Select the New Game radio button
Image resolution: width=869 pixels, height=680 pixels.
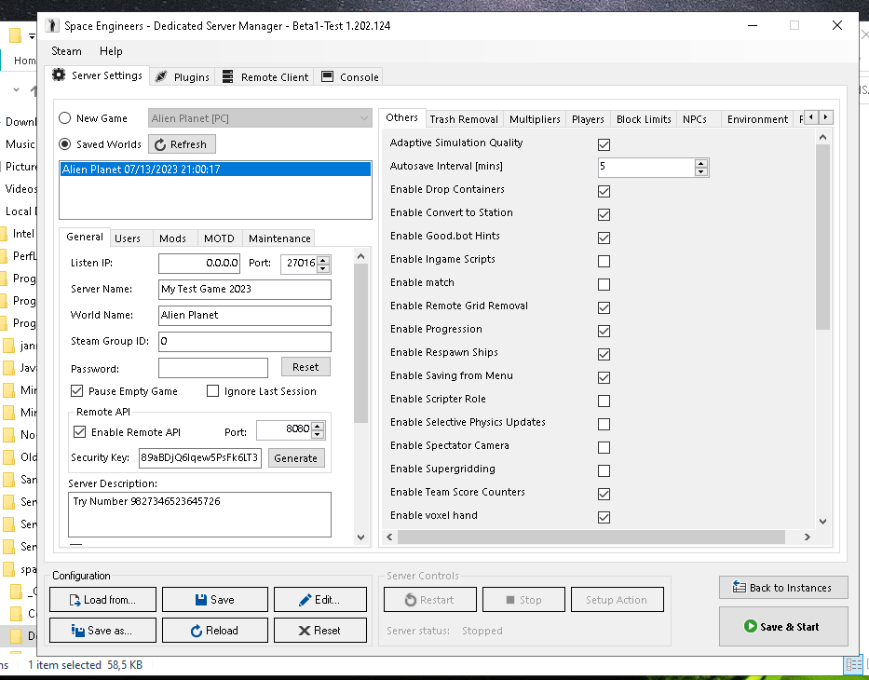pyautogui.click(x=65, y=118)
